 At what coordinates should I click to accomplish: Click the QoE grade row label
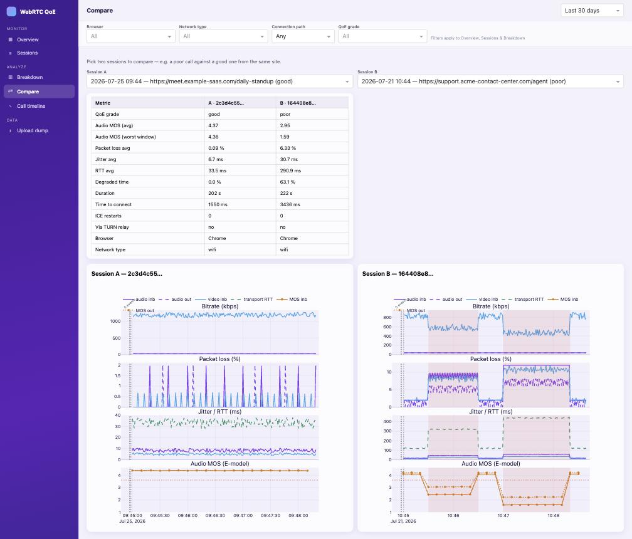coord(107,114)
